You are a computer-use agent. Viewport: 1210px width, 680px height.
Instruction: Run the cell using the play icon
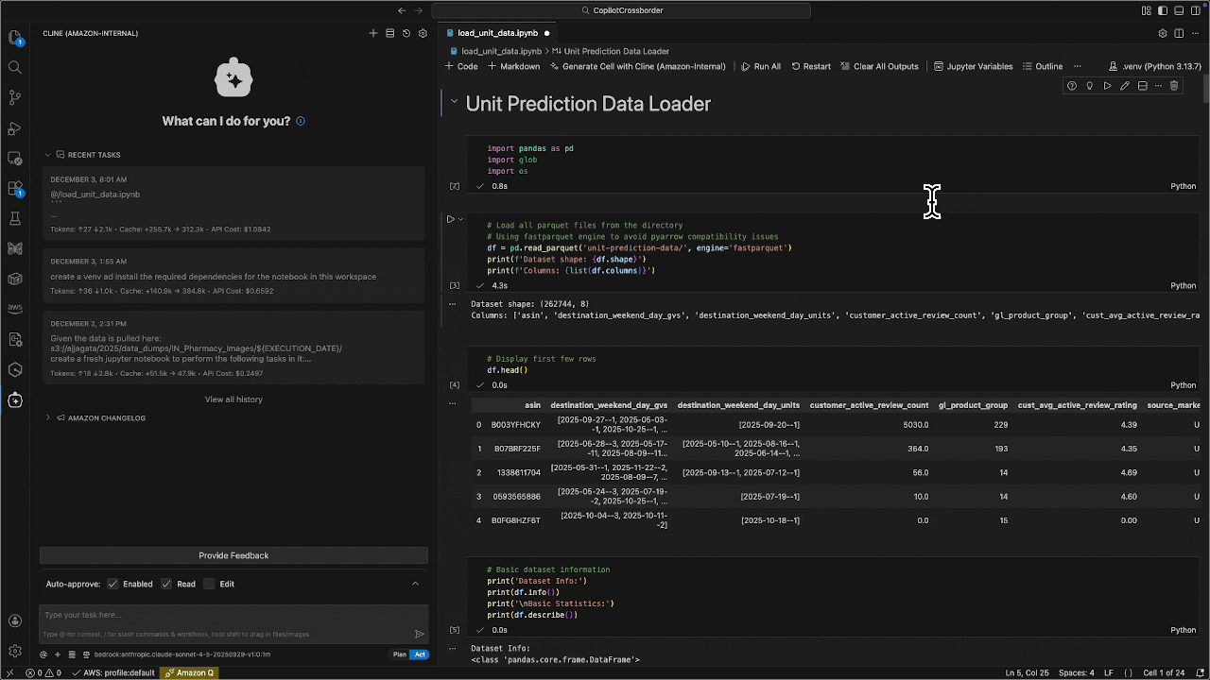pyautogui.click(x=1107, y=85)
